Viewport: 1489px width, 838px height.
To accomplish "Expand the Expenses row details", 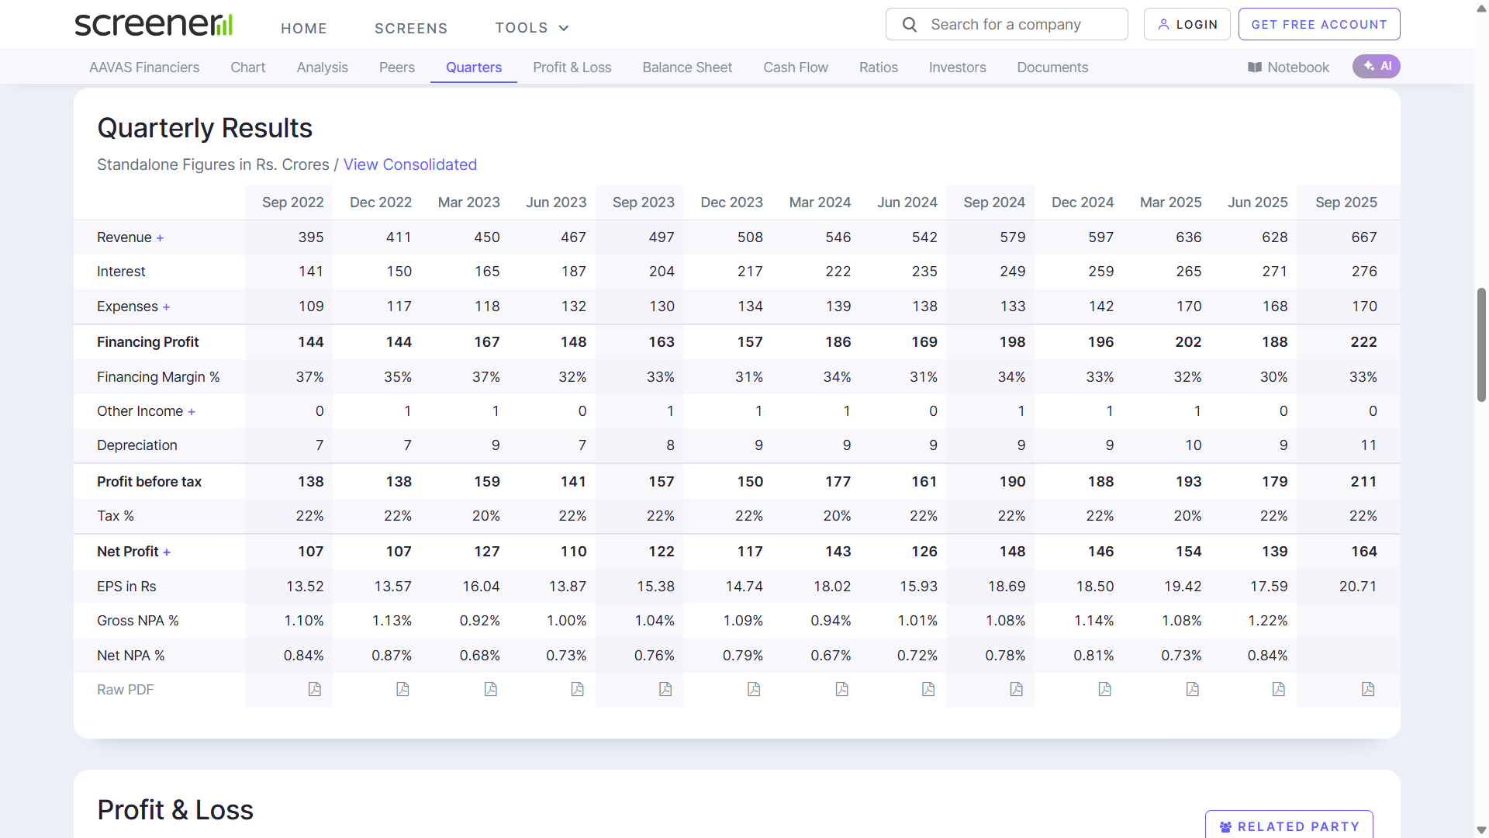I will point(166,307).
